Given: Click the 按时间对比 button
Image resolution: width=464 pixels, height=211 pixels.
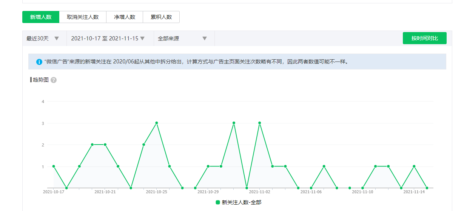Looking at the screenshot, I should 424,38.
